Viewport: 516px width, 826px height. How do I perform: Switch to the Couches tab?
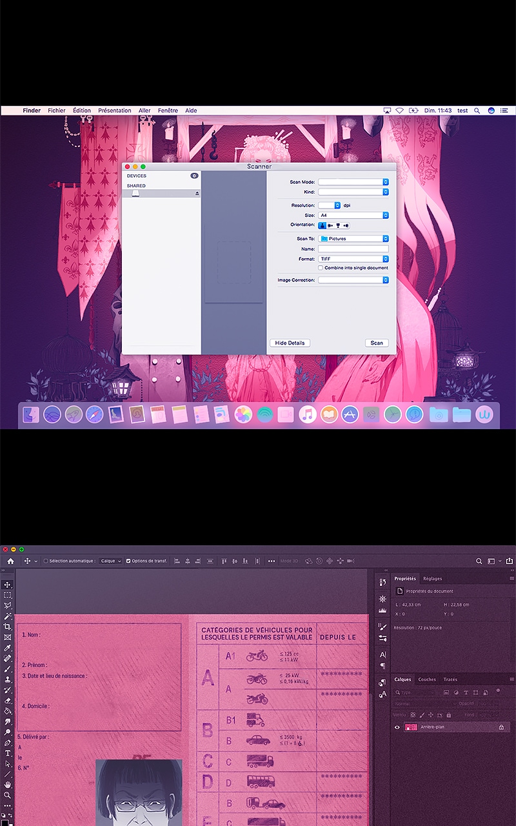[427, 680]
